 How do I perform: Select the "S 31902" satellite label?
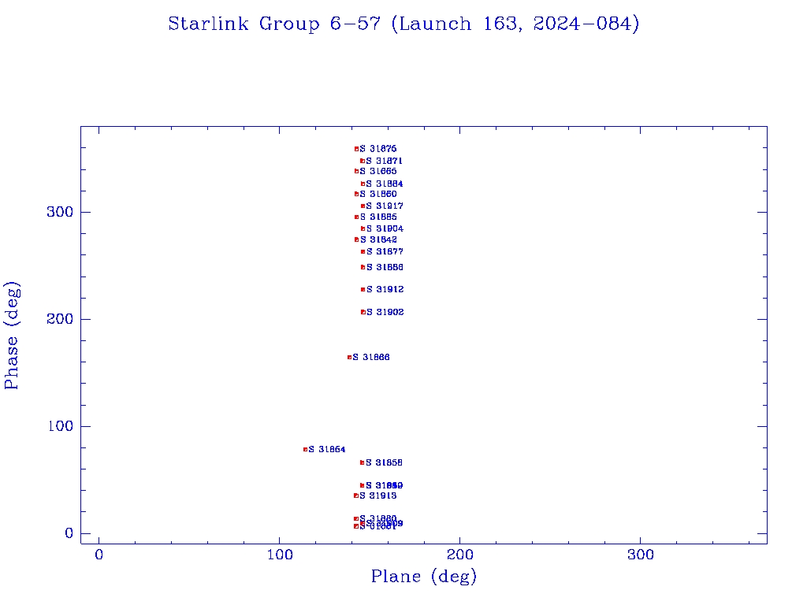[x=385, y=312]
